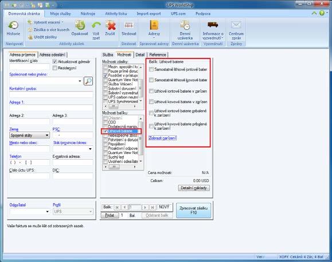332x262 pixels.
Task: Open Import-export ribbon tab
Action: click(149, 14)
